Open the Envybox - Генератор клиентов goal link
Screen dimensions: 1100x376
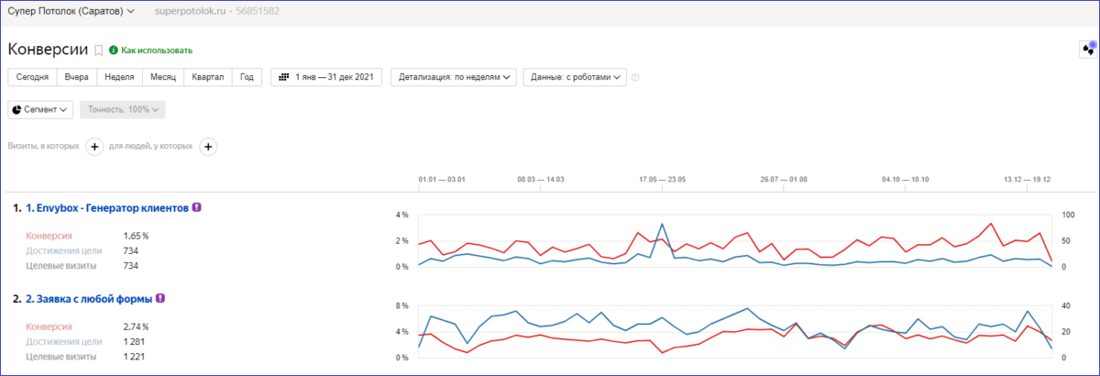click(x=106, y=208)
